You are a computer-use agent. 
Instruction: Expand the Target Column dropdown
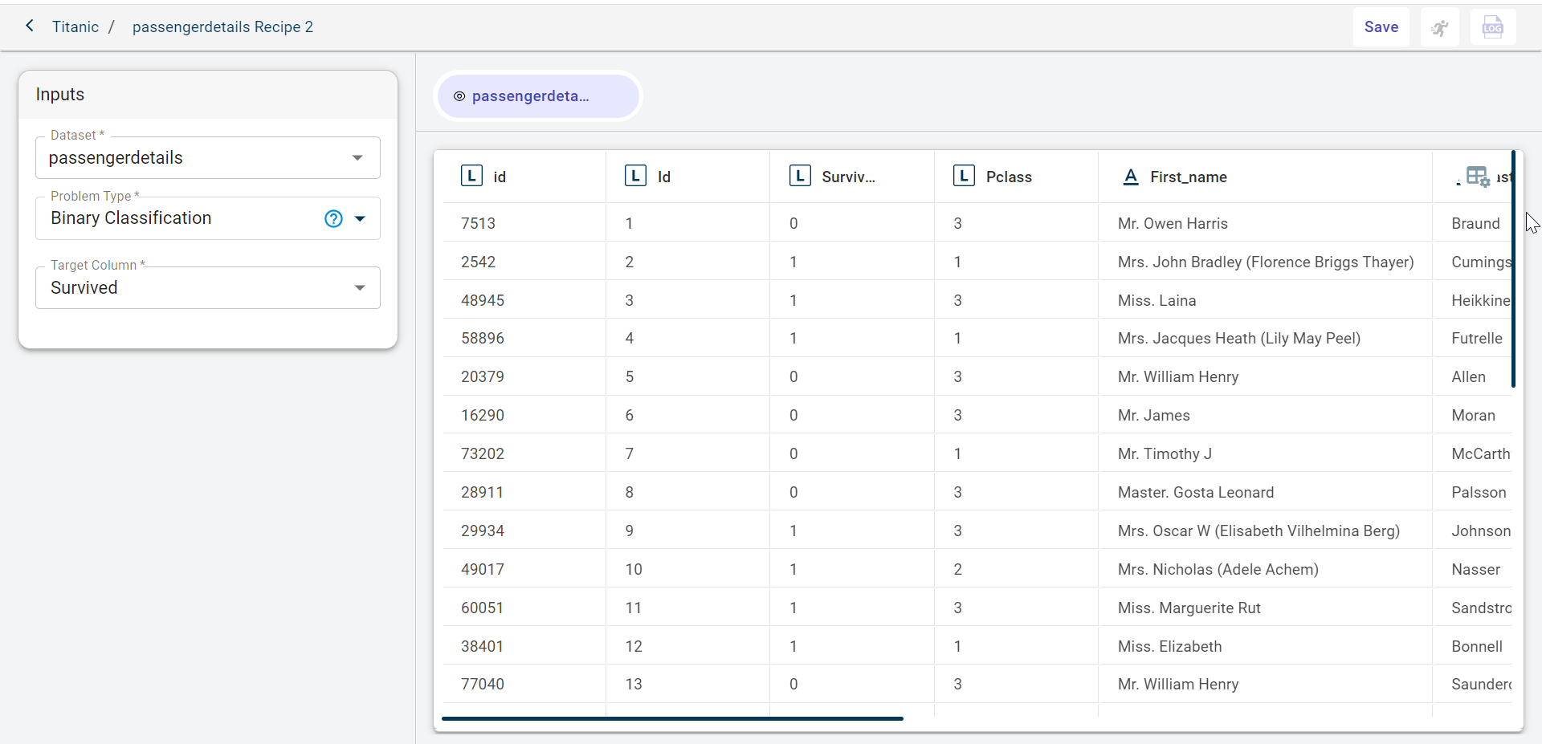pyautogui.click(x=360, y=287)
